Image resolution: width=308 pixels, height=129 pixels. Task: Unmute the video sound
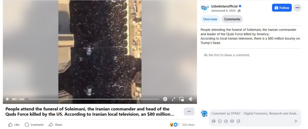[x=191, y=99]
